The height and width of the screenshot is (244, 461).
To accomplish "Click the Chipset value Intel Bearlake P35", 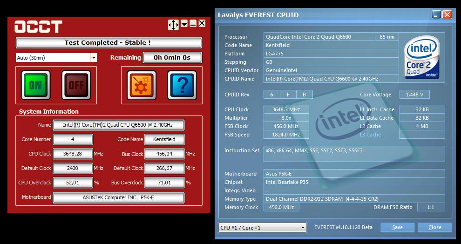I will coord(354,182).
